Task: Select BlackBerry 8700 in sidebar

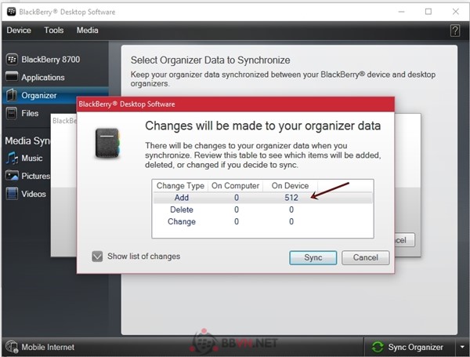Action: pyautogui.click(x=50, y=60)
